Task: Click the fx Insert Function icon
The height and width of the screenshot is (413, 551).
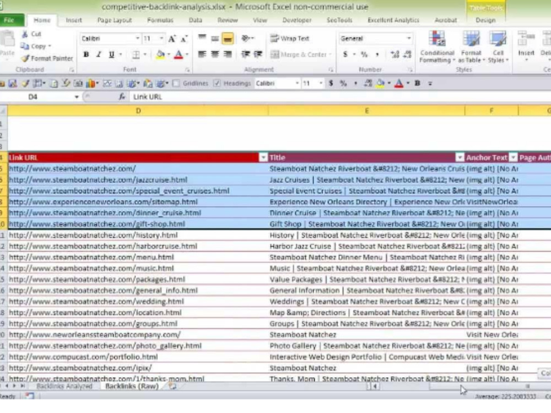Action: pos(122,97)
